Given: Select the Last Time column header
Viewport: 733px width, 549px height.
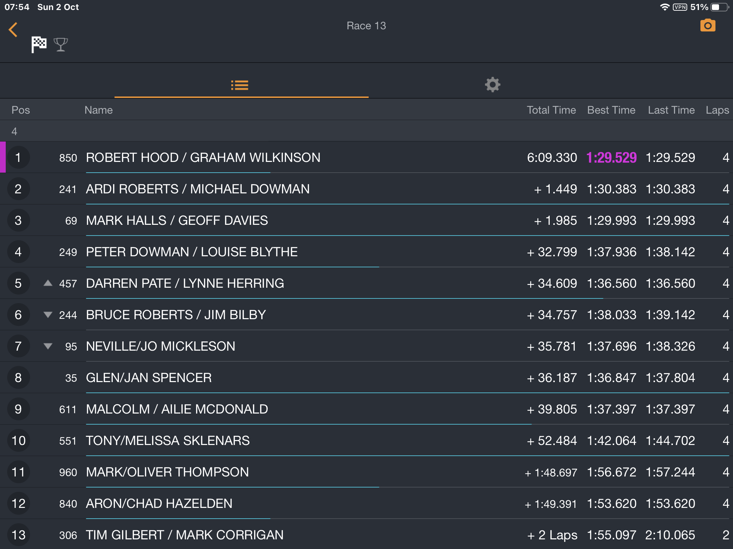Looking at the screenshot, I should point(671,110).
